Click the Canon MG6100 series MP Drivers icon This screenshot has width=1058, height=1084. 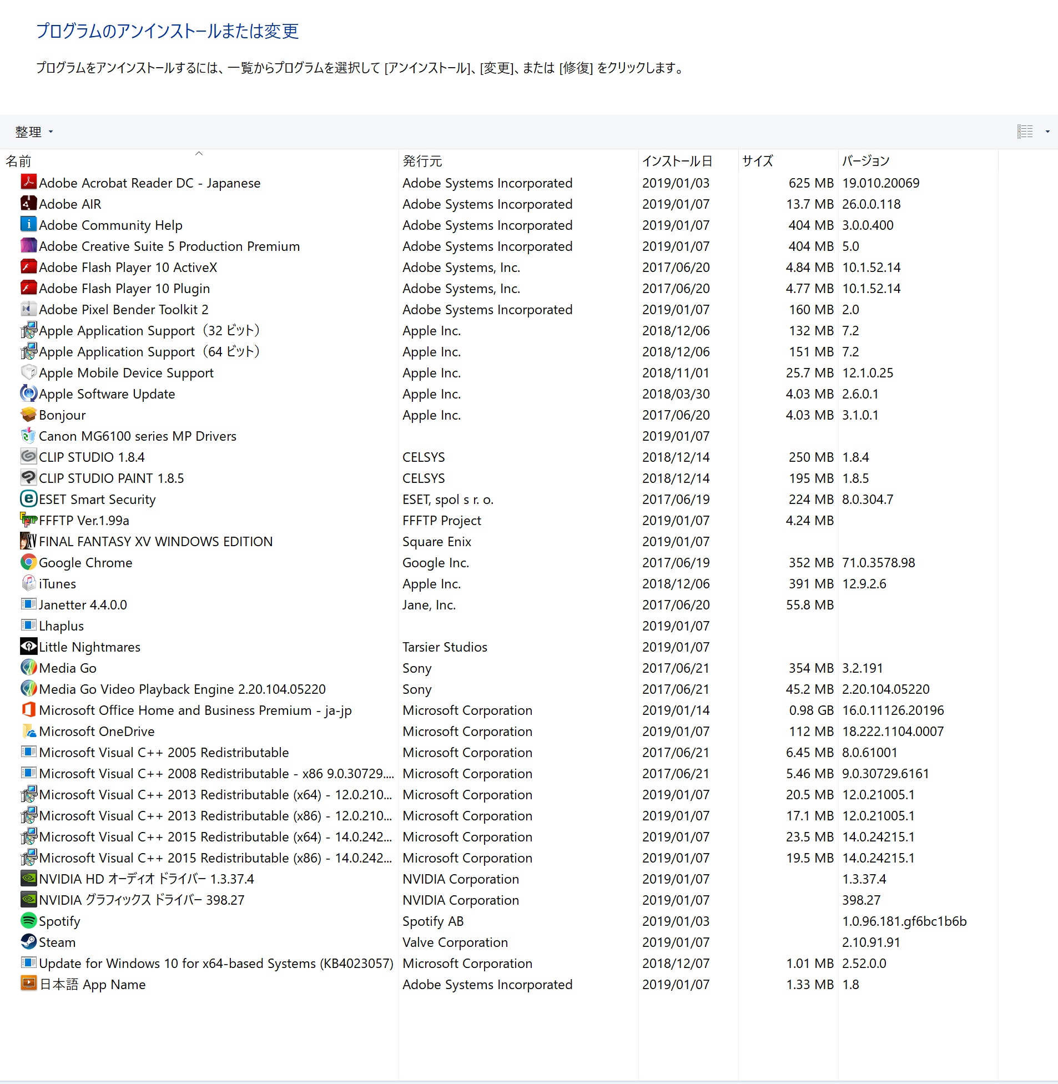click(28, 436)
